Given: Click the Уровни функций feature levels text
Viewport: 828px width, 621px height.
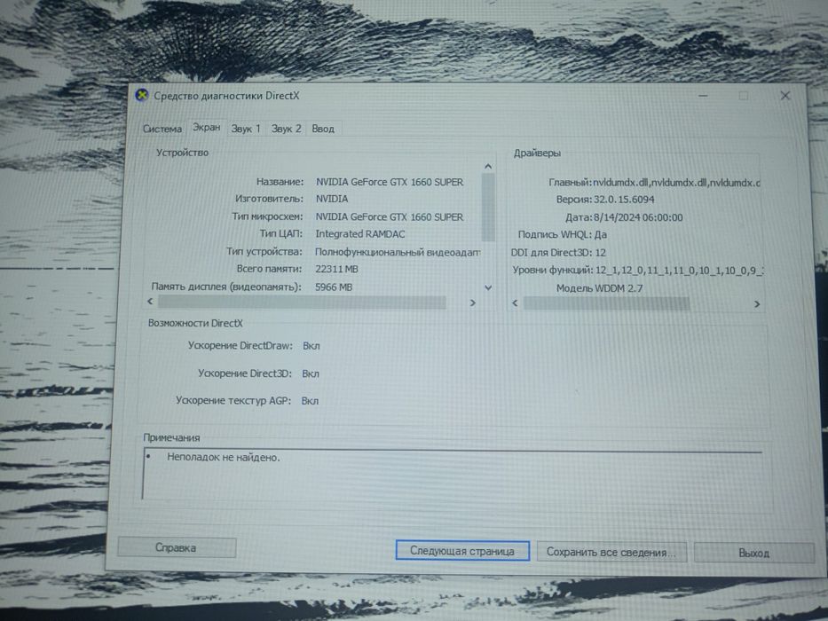Looking at the screenshot, I should tap(638, 271).
